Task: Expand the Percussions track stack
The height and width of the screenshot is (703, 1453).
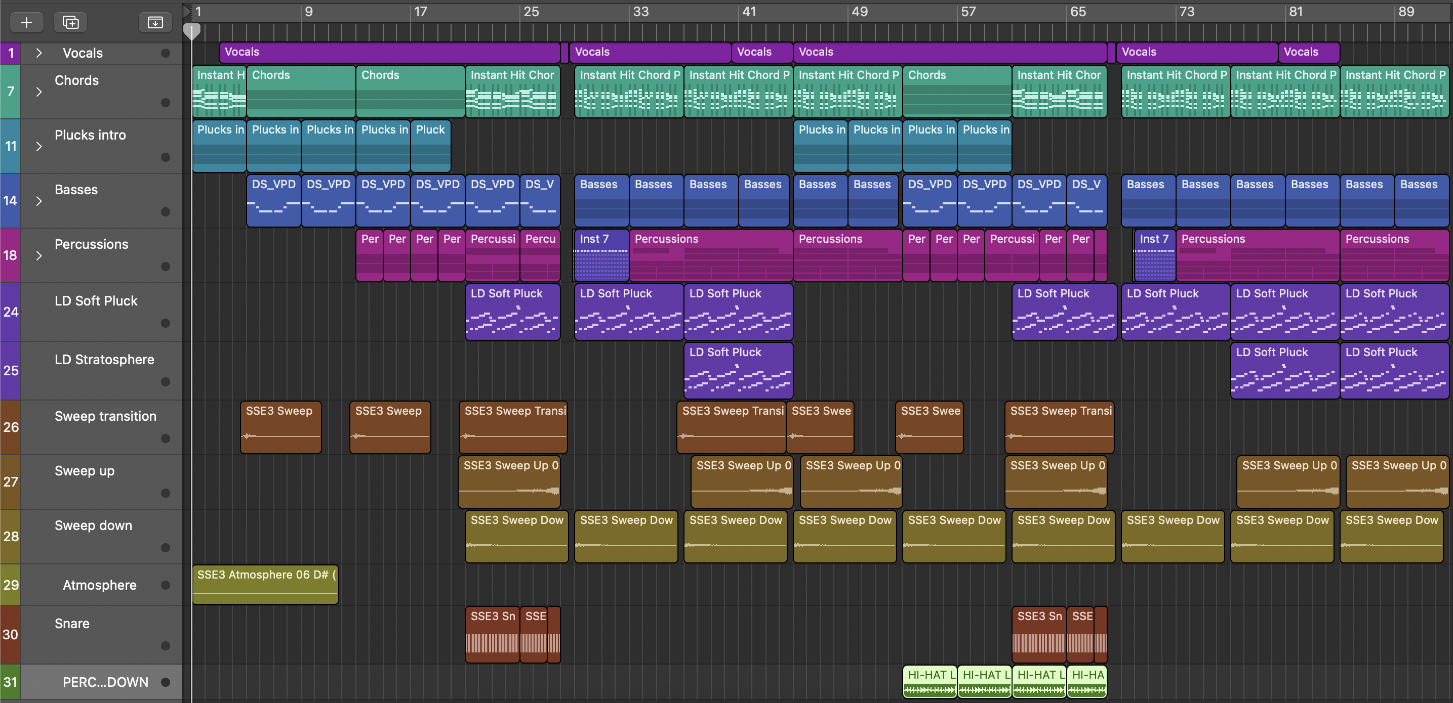Action: coord(38,255)
